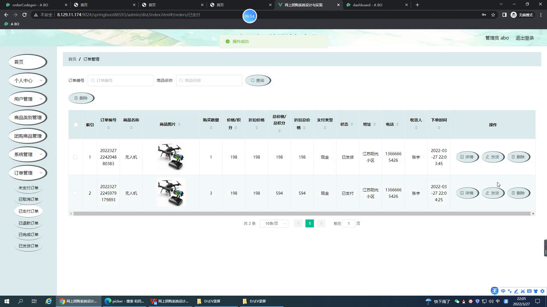Focus the 商品名称 search field
547x307 pixels.
[x=209, y=80]
